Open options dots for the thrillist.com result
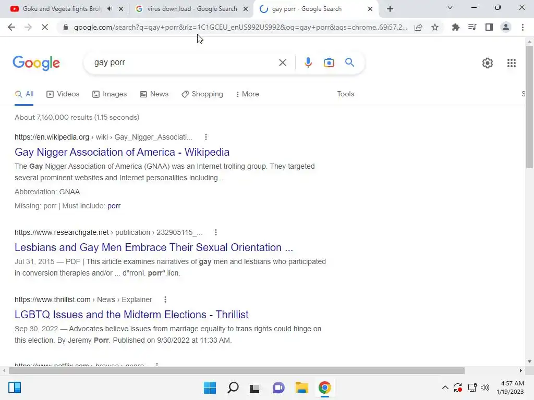 point(165,299)
